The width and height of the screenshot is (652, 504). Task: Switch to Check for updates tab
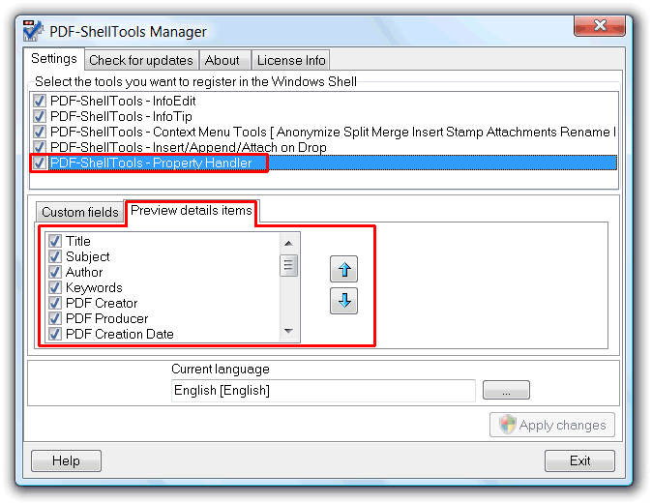point(141,61)
